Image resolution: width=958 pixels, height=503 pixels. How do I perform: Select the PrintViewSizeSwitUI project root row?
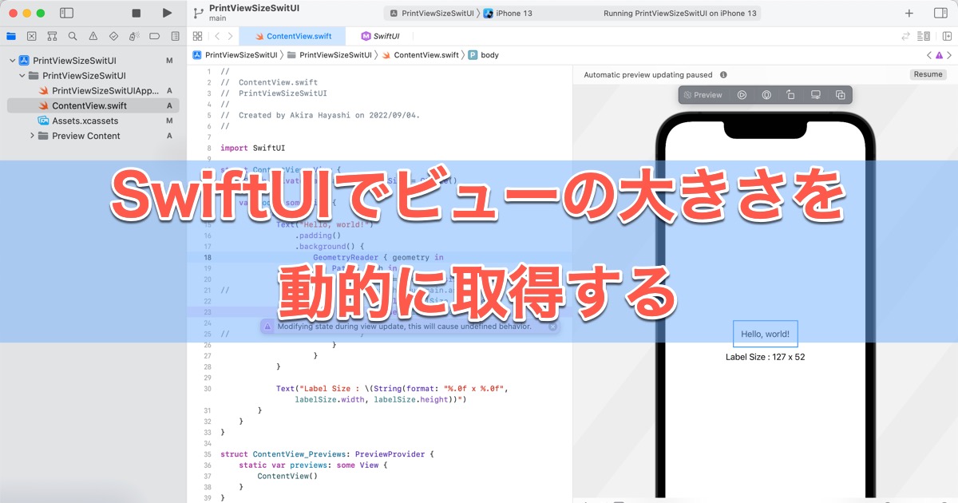pyautogui.click(x=93, y=61)
